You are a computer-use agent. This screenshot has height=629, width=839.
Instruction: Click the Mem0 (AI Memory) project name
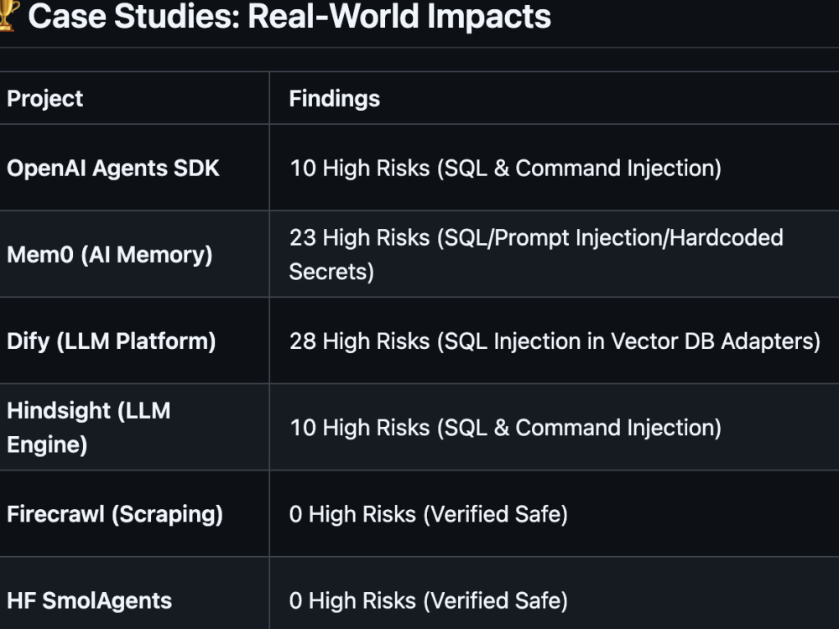click(110, 255)
